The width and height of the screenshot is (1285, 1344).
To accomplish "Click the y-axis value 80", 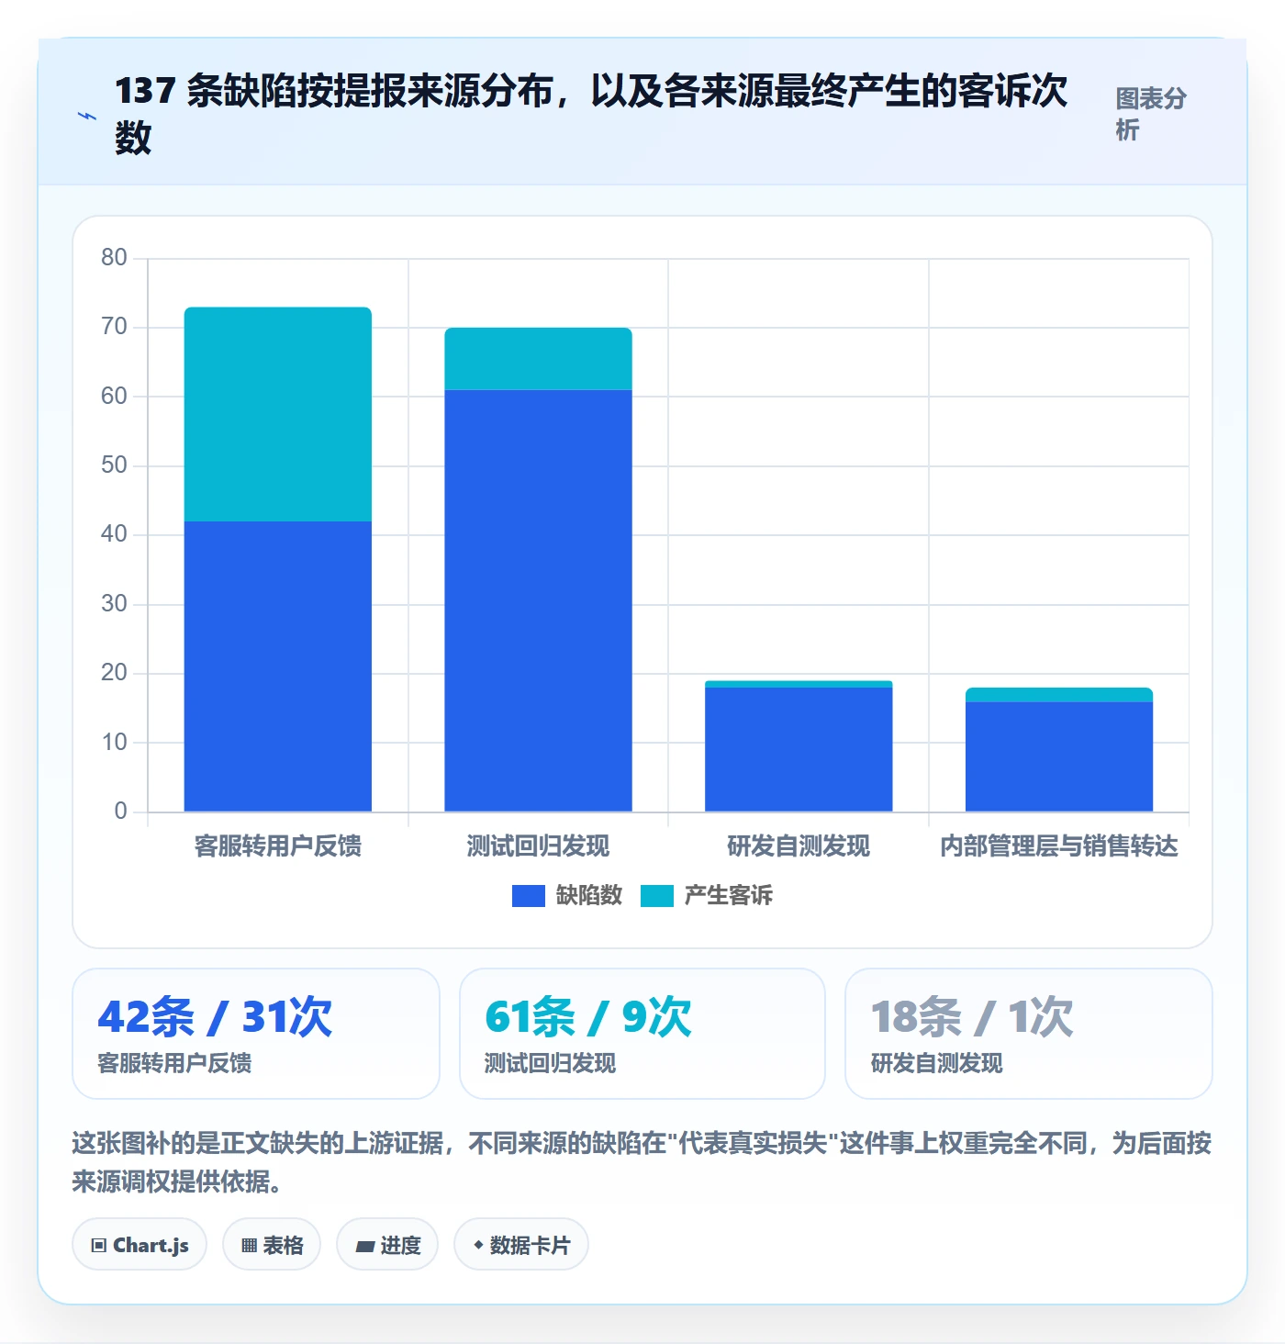I will pyautogui.click(x=114, y=257).
